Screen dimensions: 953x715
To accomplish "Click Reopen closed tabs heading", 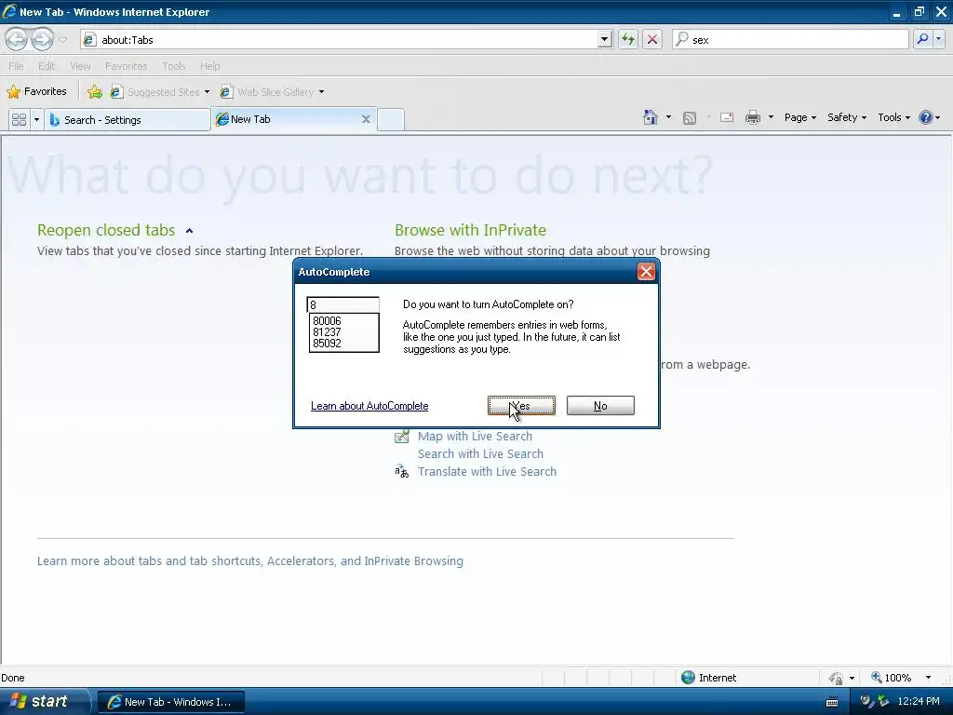I will pyautogui.click(x=106, y=231).
